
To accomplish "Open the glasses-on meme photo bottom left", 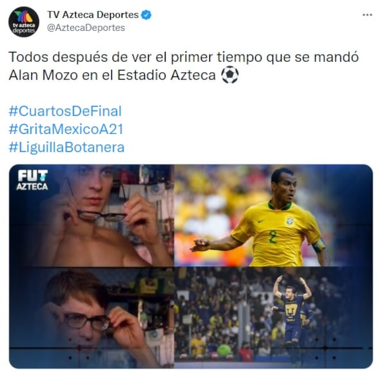I will (91, 318).
